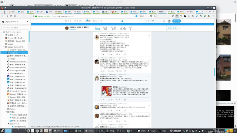This screenshot has height=133, width=237.
Task: Click the scrollbar marker on page right edge
Action: pos(215,72)
